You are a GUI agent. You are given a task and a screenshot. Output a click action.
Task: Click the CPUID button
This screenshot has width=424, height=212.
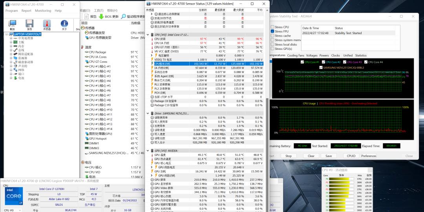[x=351, y=156]
